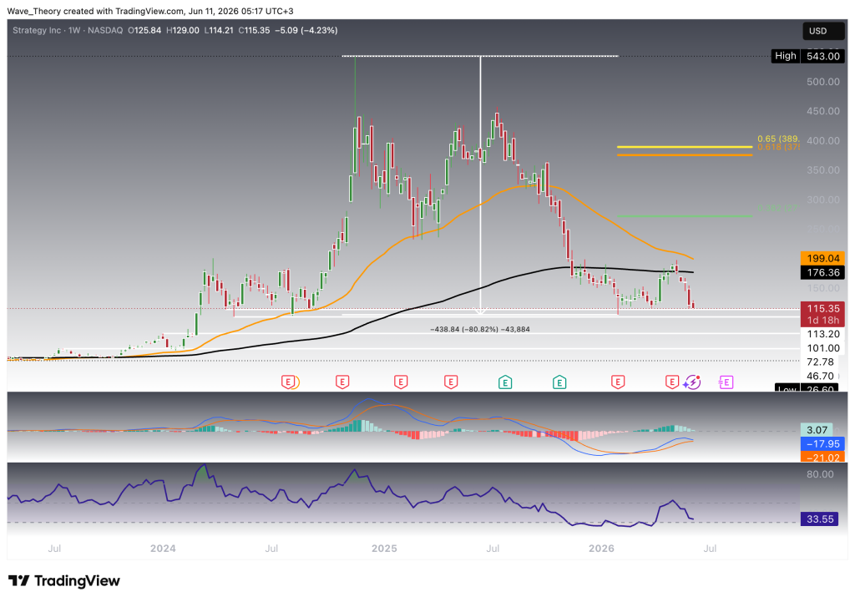Viewport: 855px width, 602px height.
Task: Click the green earnings marker near Jul 2025
Action: 505,382
